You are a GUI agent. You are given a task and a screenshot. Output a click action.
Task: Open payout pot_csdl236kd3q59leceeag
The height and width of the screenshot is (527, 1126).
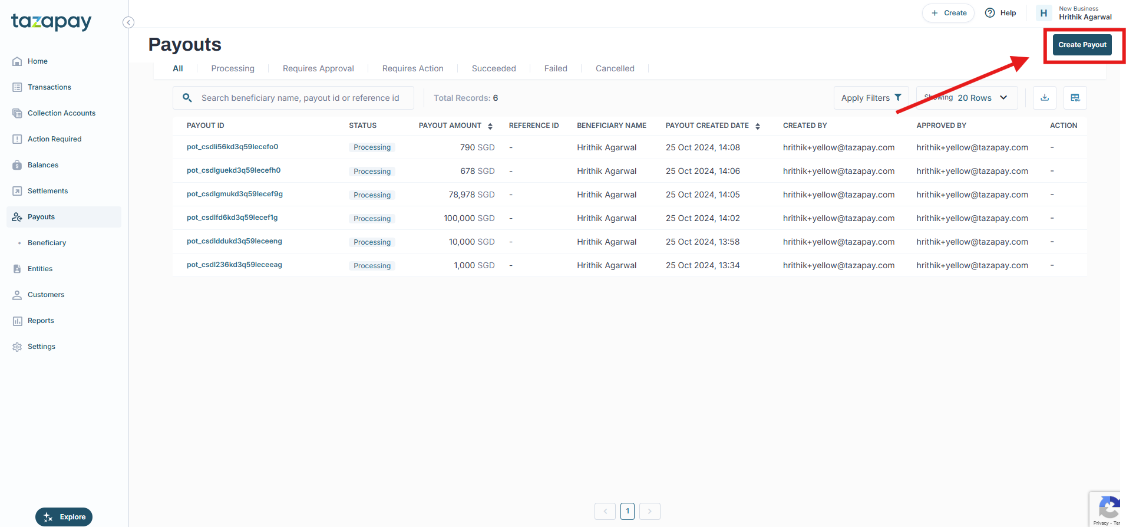235,265
